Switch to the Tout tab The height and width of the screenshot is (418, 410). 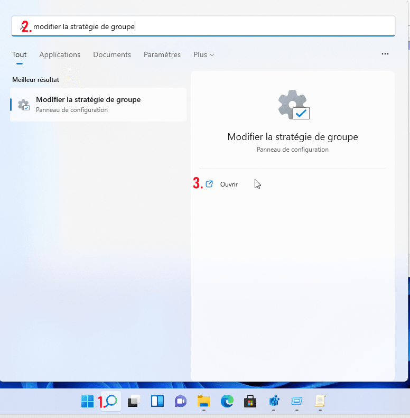[19, 54]
